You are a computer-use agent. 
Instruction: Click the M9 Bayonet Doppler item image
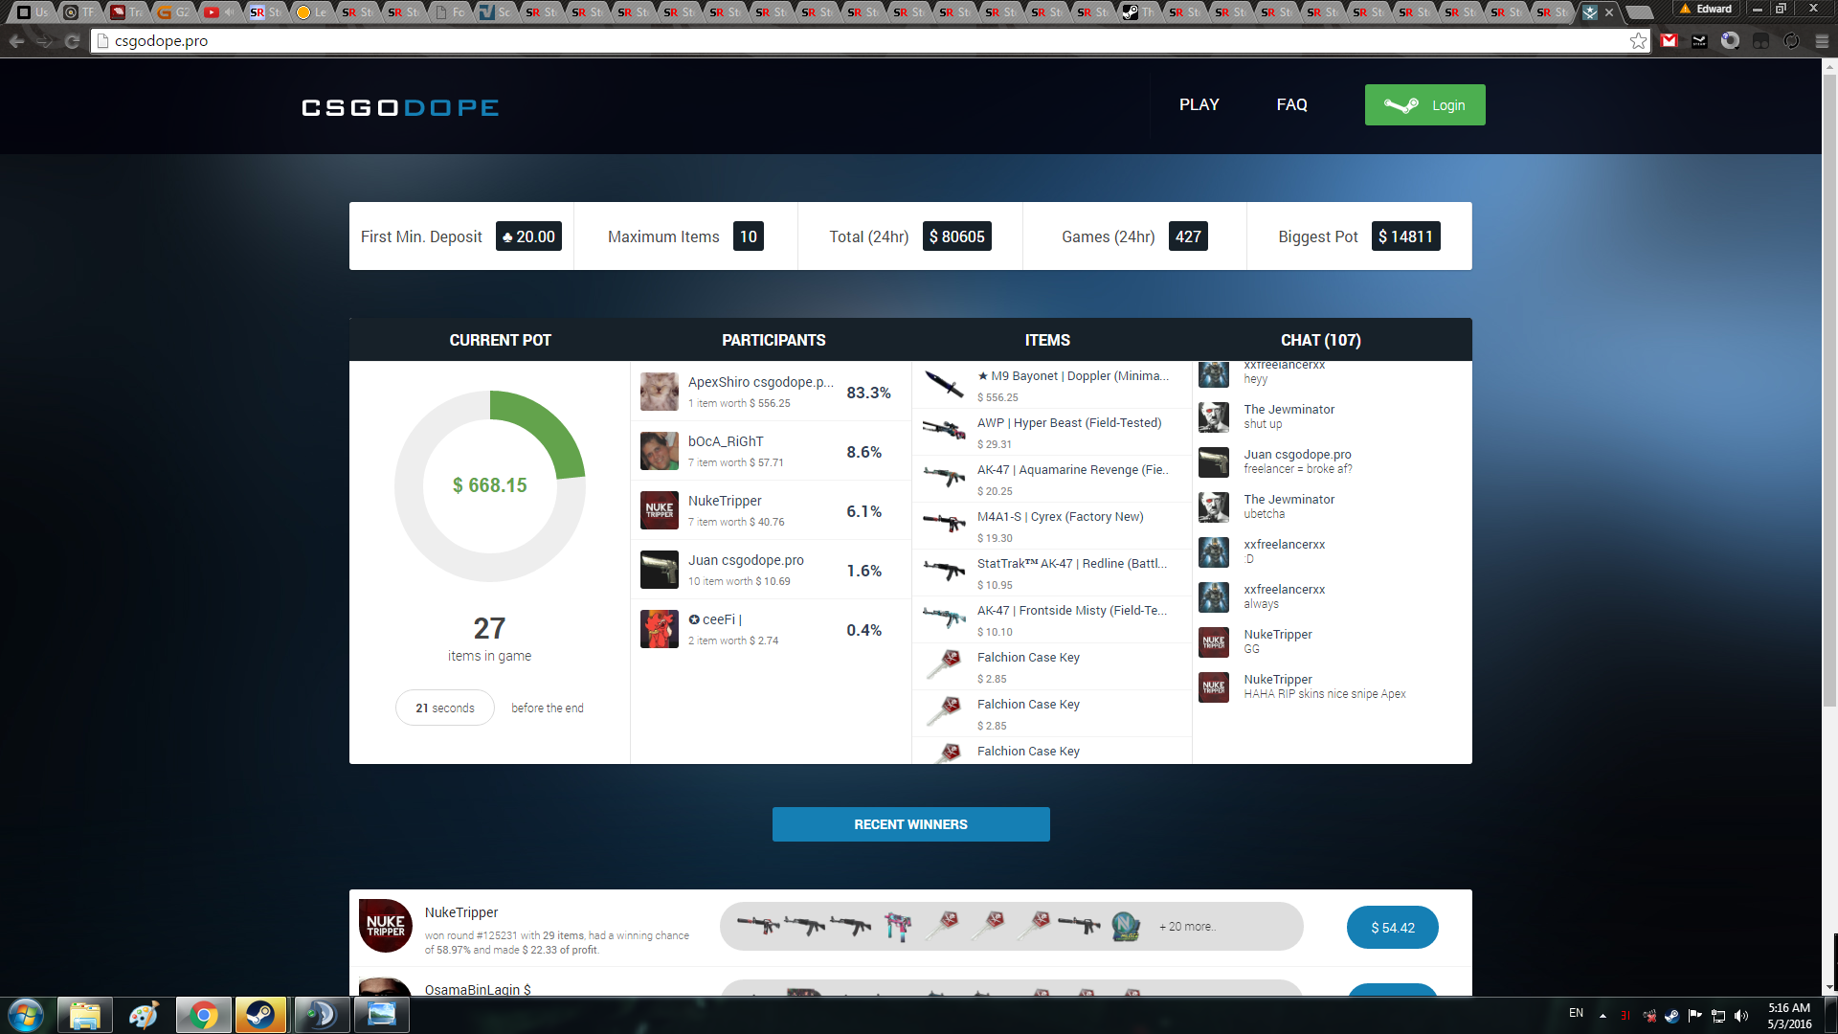tap(945, 385)
